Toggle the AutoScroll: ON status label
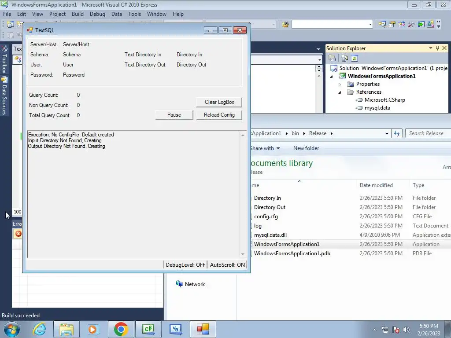This screenshot has width=451, height=338. click(x=227, y=265)
